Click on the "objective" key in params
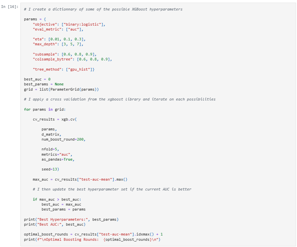This screenshot has width=297, height=247. [x=45, y=24]
